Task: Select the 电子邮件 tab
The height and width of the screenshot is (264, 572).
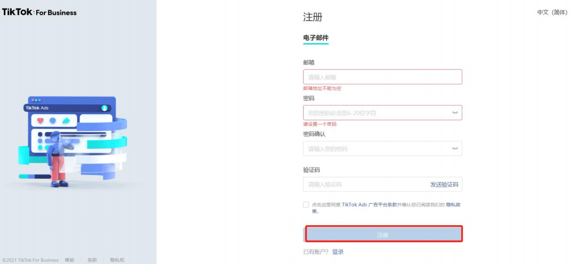Action: [316, 38]
